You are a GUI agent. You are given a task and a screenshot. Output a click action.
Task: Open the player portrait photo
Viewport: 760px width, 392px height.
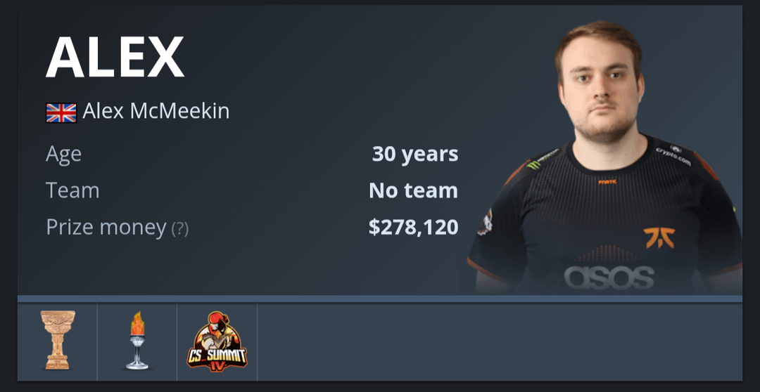tap(604, 157)
